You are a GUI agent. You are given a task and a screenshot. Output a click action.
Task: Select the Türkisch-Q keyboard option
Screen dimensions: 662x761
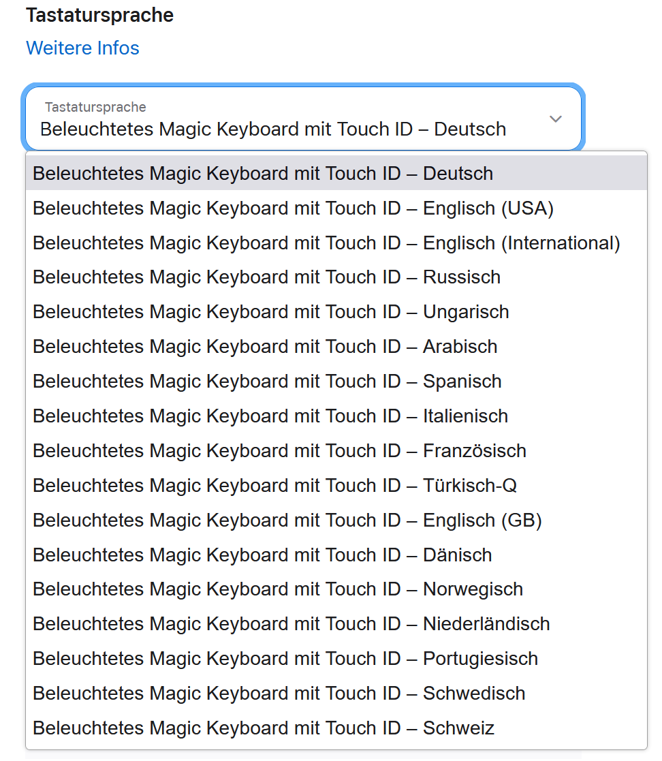[336, 485]
